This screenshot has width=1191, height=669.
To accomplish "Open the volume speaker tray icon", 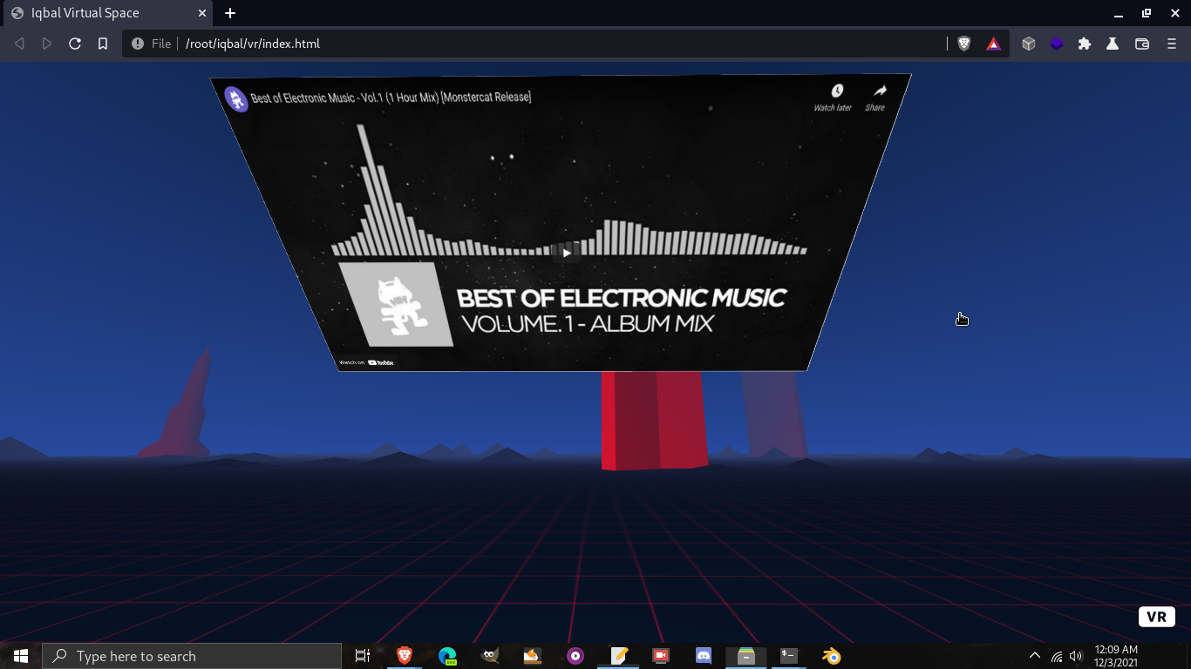I will [1076, 656].
